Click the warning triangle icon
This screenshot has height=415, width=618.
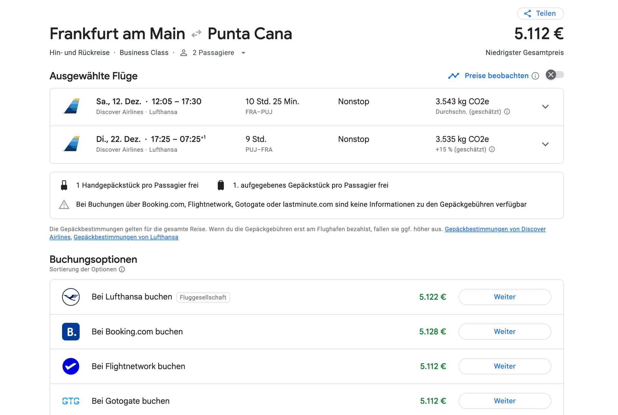64,204
